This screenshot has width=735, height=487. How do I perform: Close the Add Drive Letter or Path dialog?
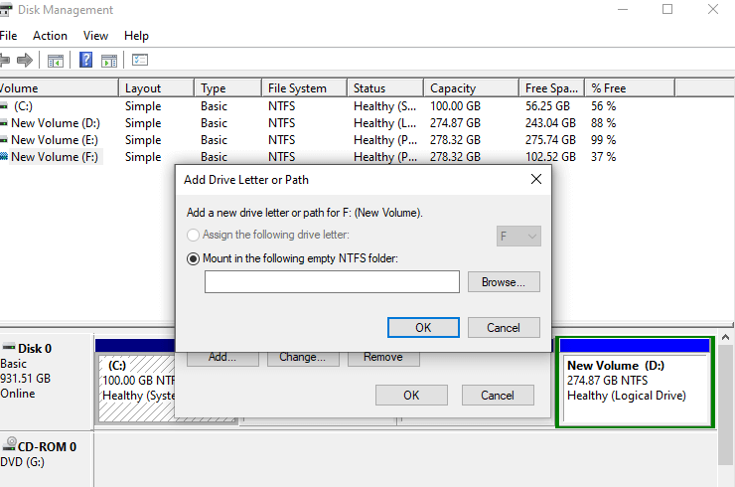[536, 179]
